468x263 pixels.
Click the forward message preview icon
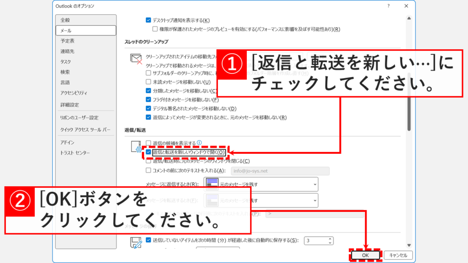pos(212,200)
